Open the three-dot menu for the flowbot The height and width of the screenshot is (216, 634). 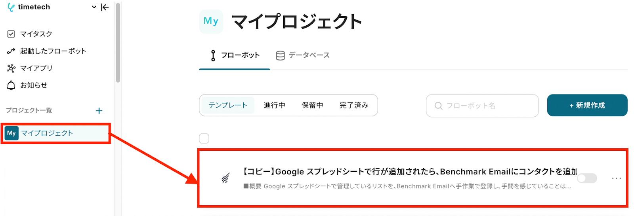616,178
